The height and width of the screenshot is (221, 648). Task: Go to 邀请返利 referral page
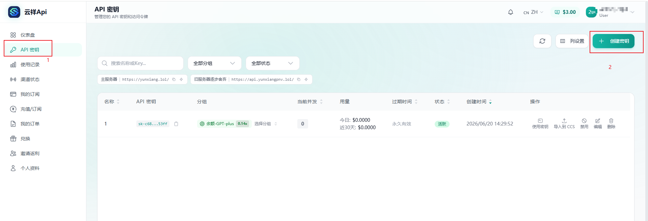pyautogui.click(x=43, y=153)
